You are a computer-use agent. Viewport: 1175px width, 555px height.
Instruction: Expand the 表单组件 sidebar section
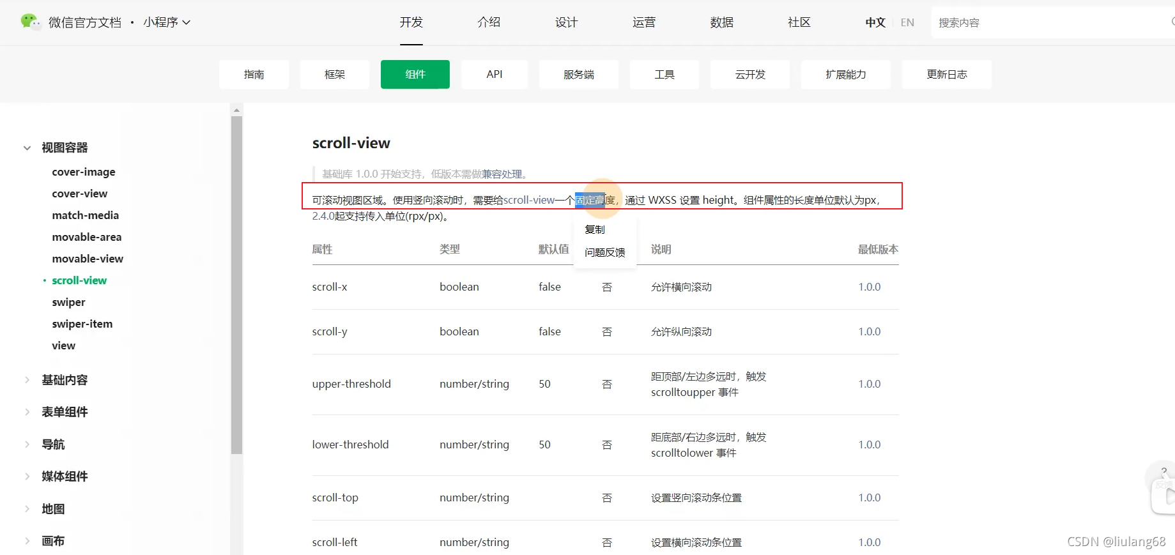[65, 412]
